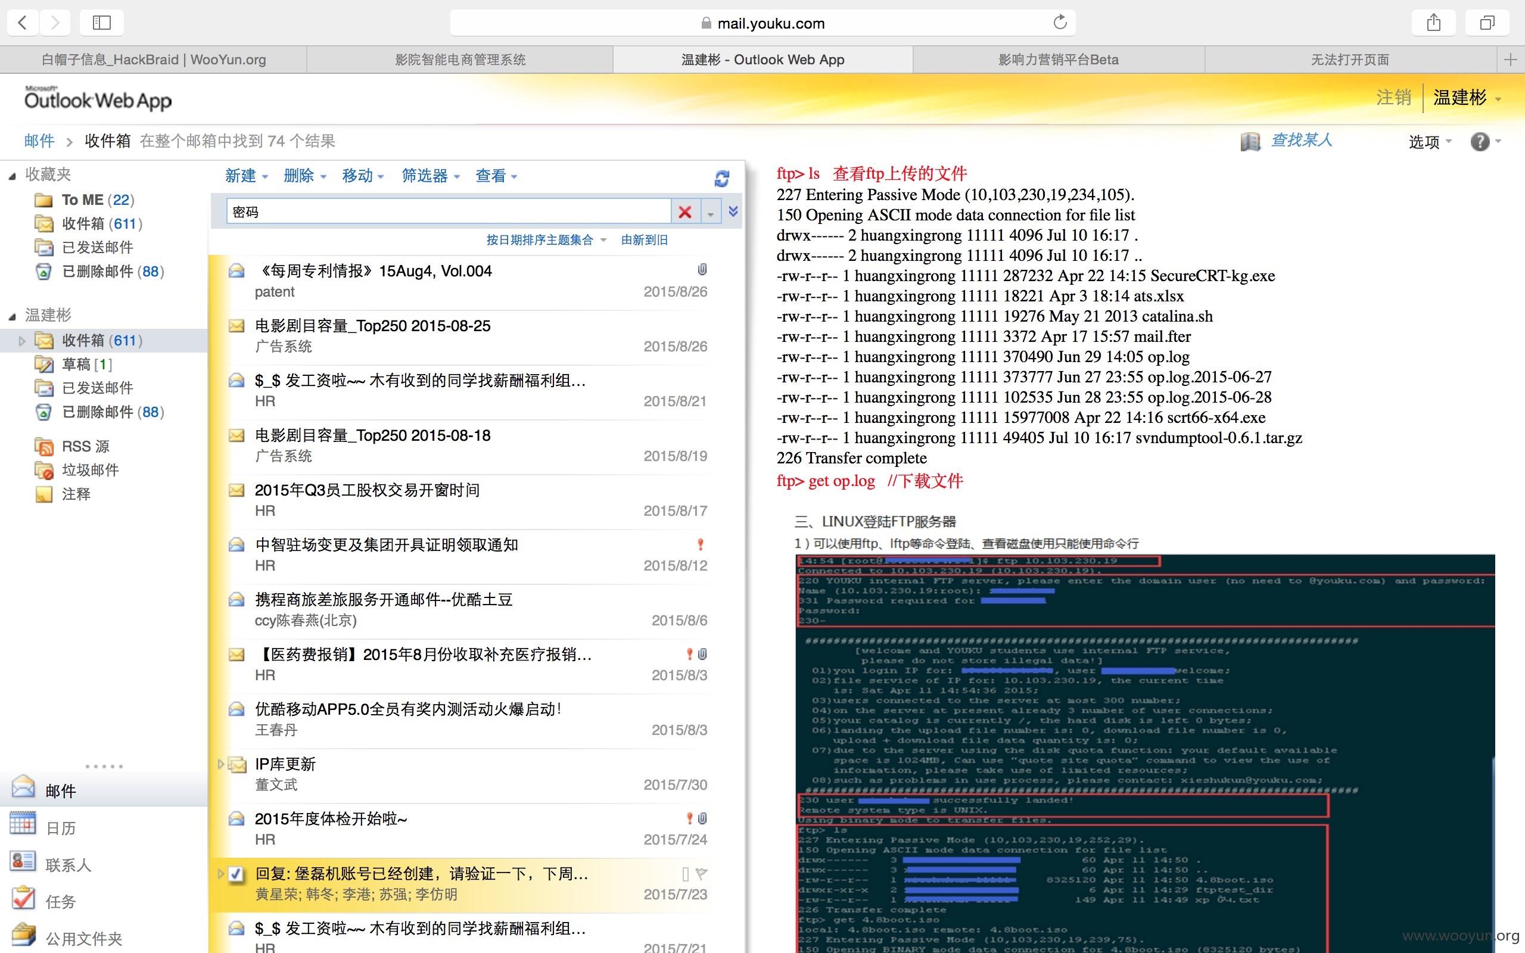Open the 2015年Q3员工股权交易开窗时间 email
The width and height of the screenshot is (1525, 953).
pyautogui.click(x=468, y=500)
